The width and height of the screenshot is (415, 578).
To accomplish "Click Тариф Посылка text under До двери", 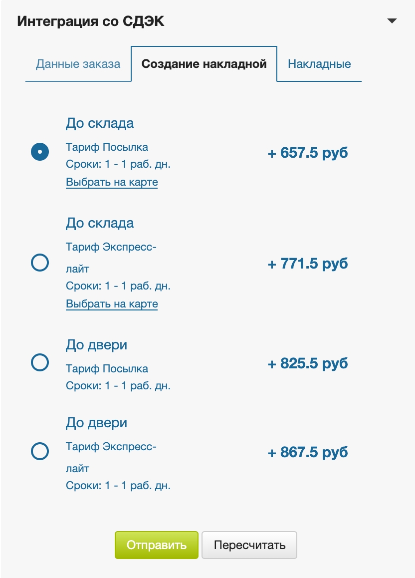I will (x=107, y=369).
